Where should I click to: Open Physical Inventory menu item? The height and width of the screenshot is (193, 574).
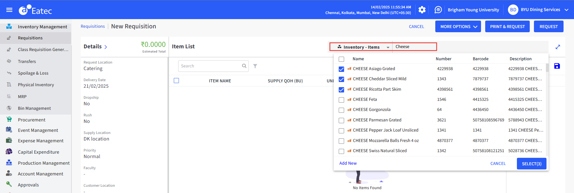[x=36, y=85]
